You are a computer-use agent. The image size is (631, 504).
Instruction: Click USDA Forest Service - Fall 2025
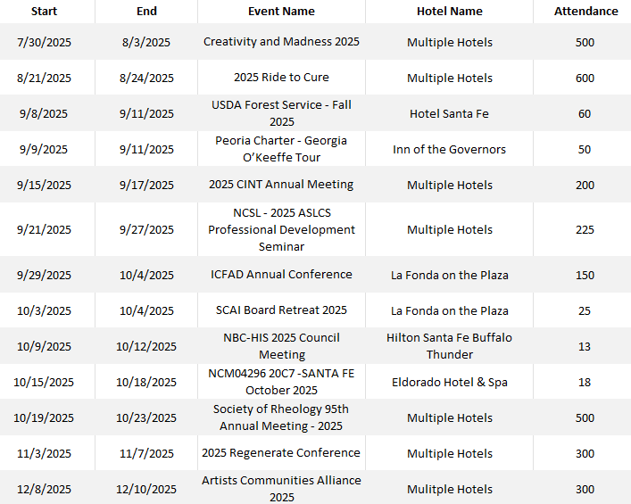281,113
